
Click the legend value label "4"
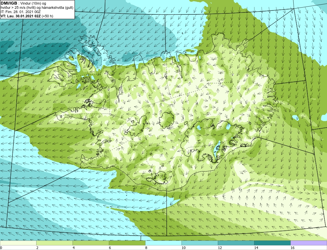tap(73, 248)
